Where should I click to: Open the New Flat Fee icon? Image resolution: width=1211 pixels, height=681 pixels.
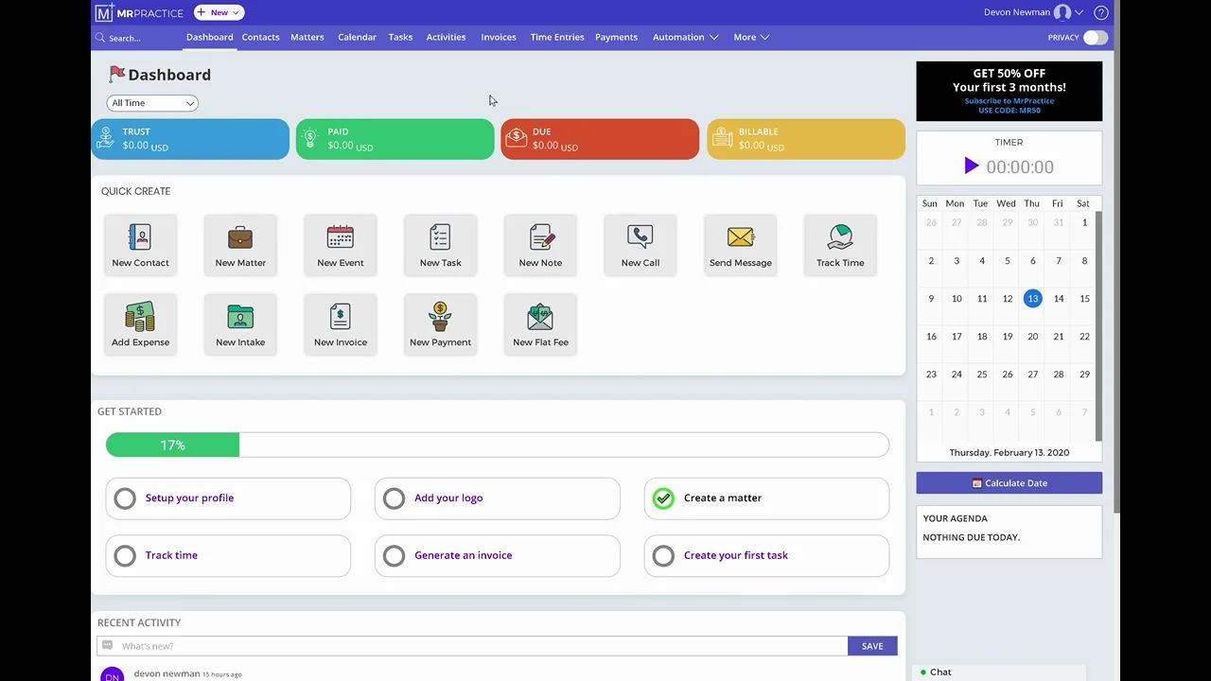tap(540, 316)
